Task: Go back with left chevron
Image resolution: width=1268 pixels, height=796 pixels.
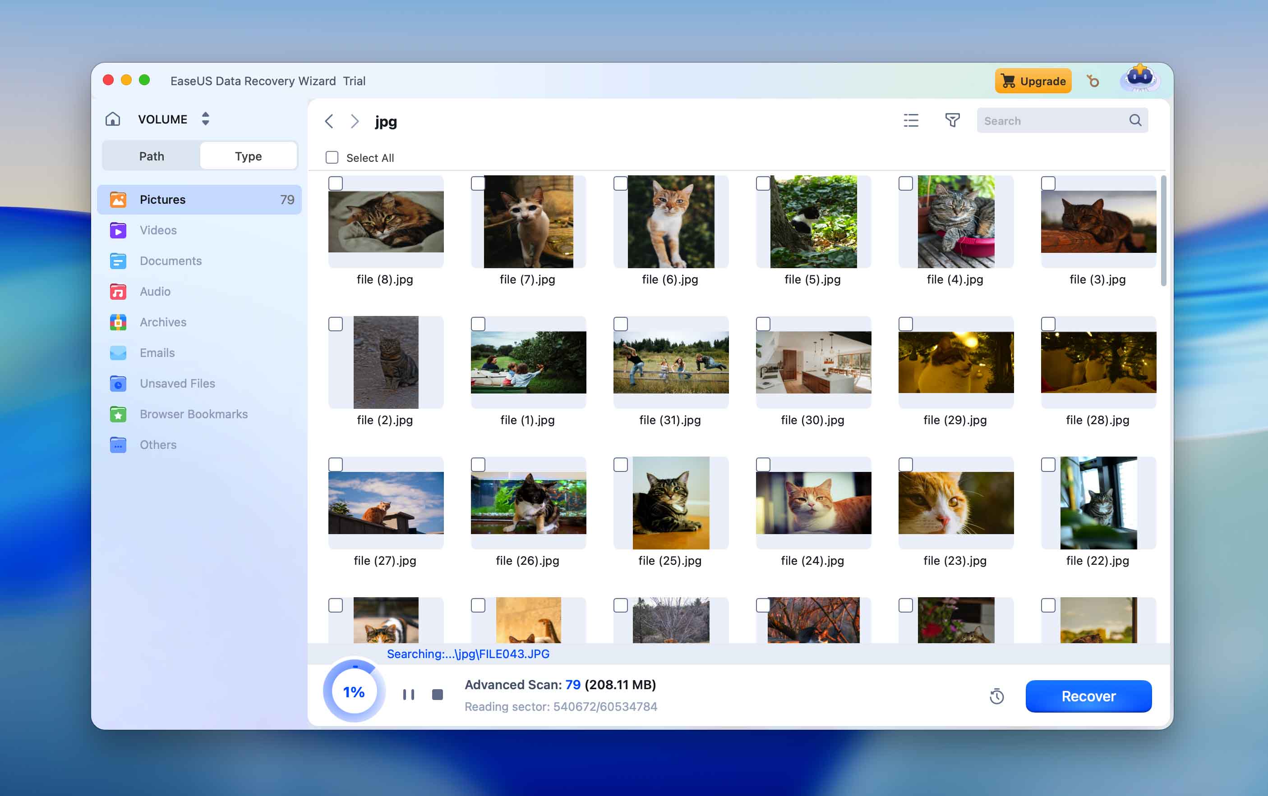Action: point(329,122)
